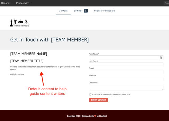This screenshot has height=121, width=169.
Task: Click the heart icon in the footer
Action: [95, 116]
